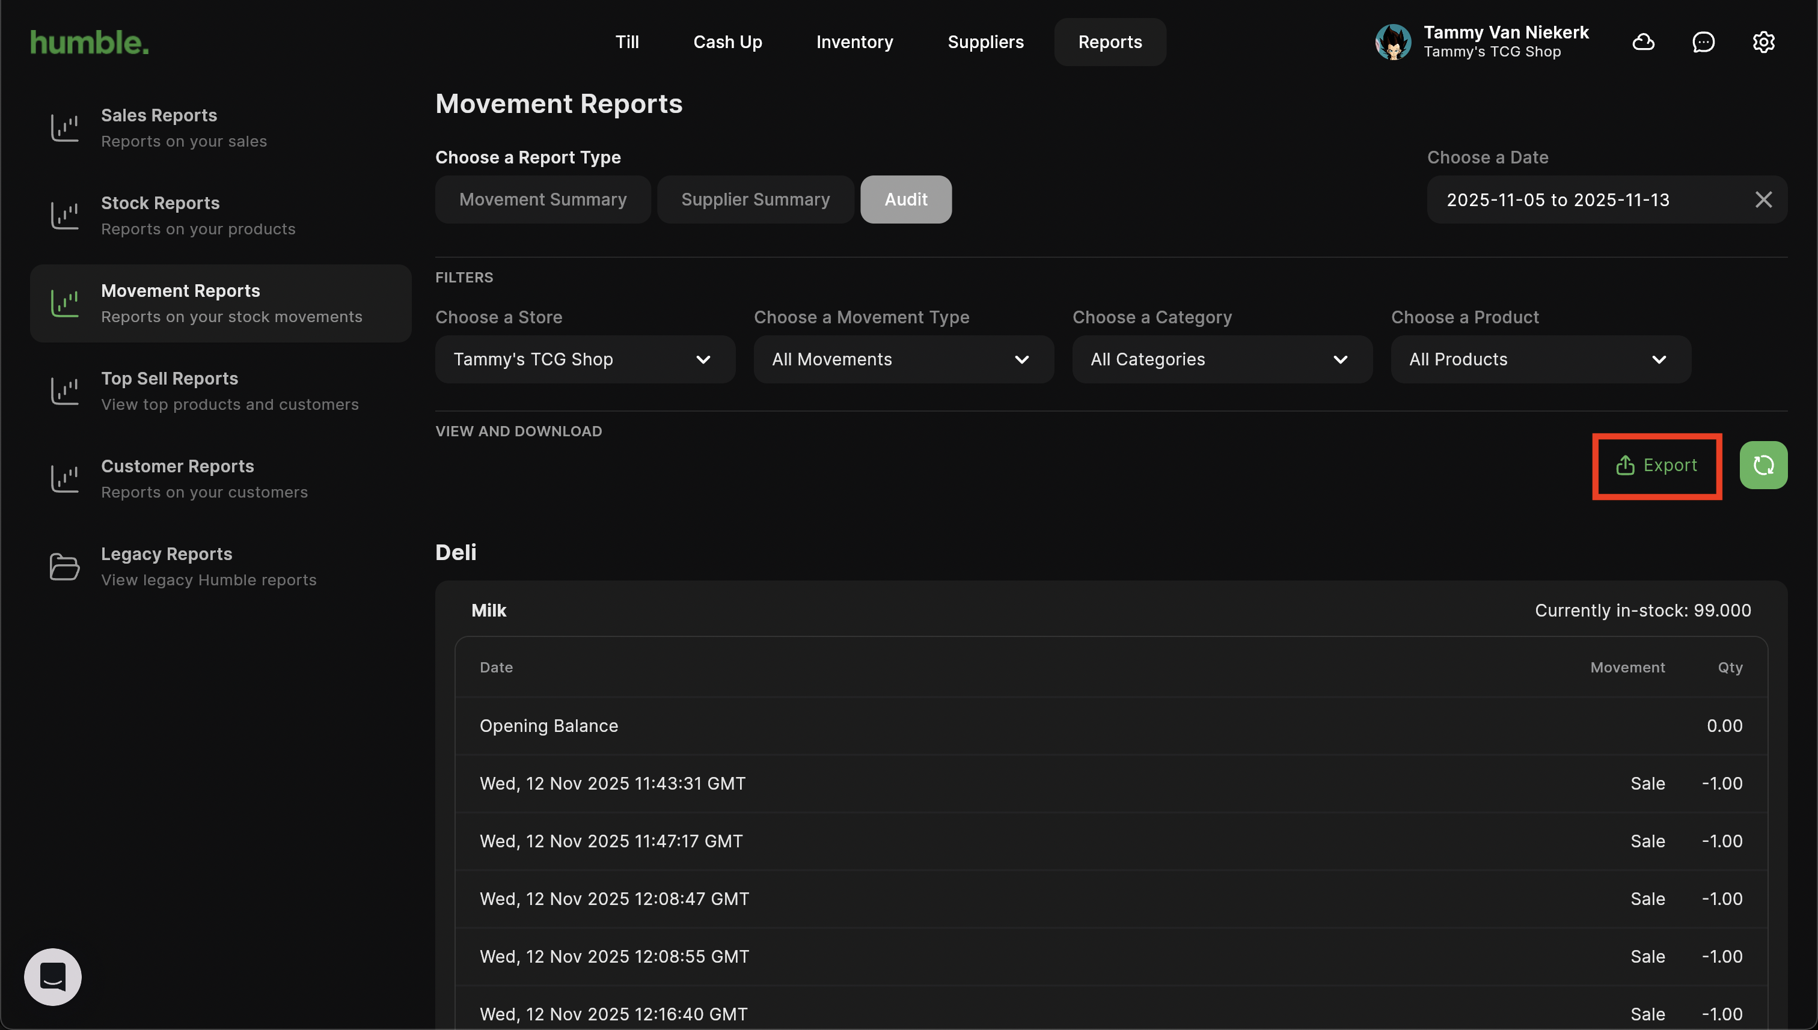Expand the All Categories dropdown

pyautogui.click(x=1222, y=359)
